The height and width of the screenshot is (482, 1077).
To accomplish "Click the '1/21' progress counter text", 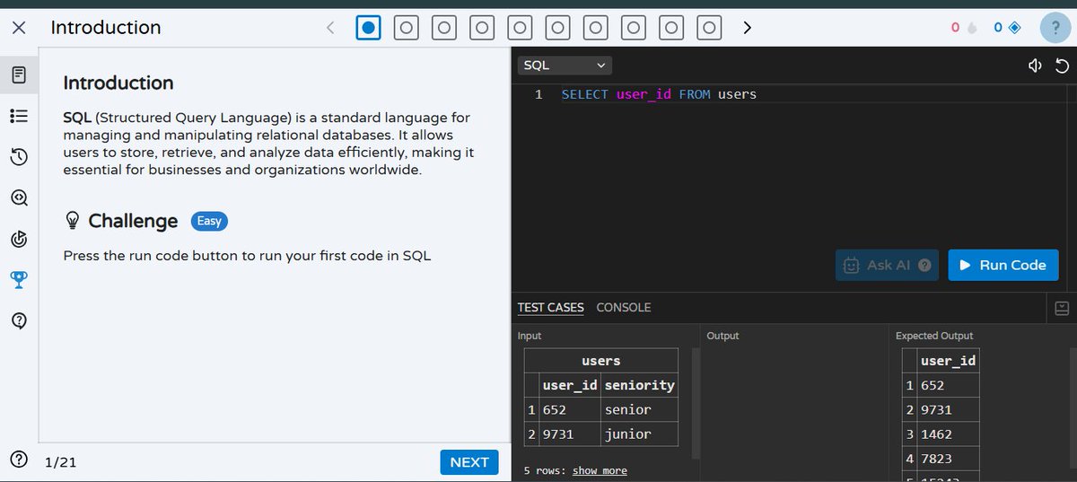I will click(x=61, y=462).
